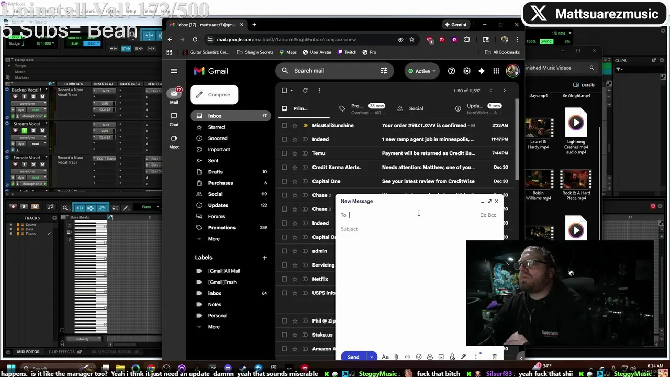This screenshot has height=377, width=670.
Task: Open the Chrome extensions puzzle icon
Action: pos(467,39)
